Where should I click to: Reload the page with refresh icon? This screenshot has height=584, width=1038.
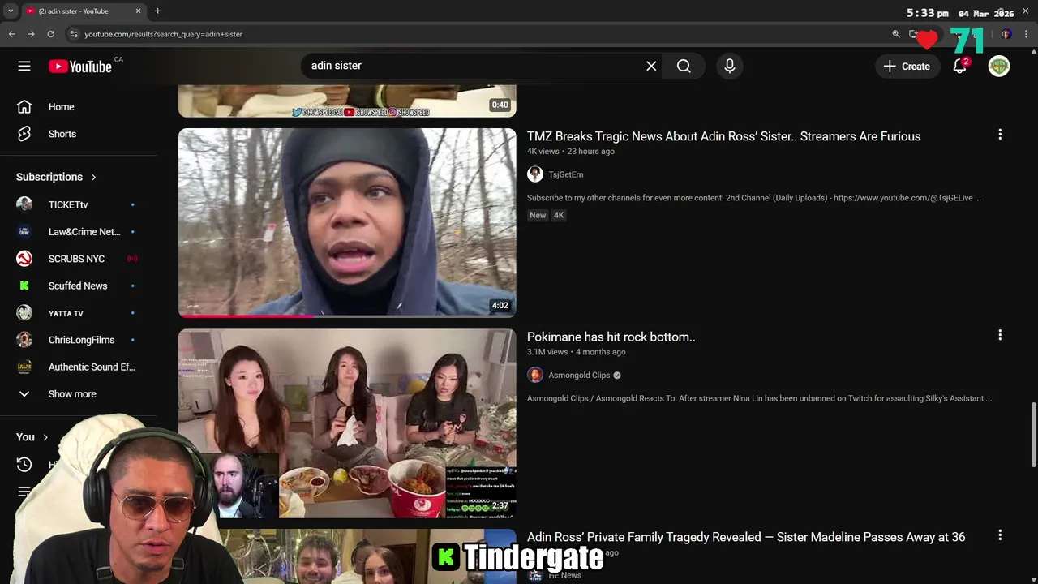point(50,34)
